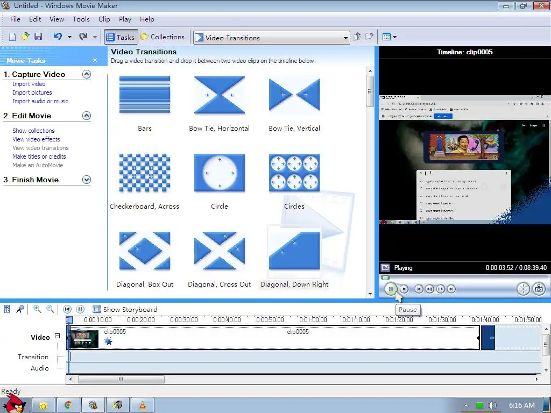Rewind the timeline to start
This screenshot has height=413, width=551.
(x=67, y=309)
